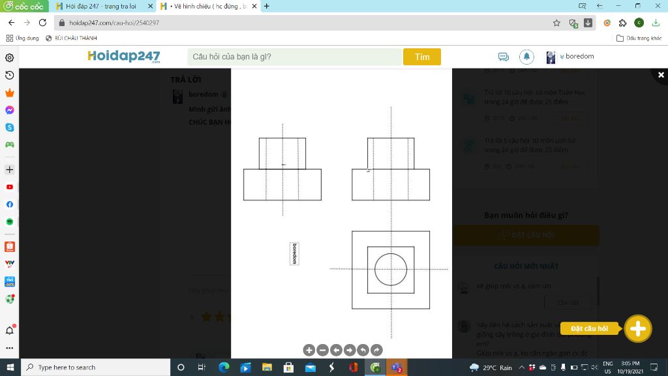Click the yellow plus floating button
Screen dimensions: 668x376
(638, 329)
